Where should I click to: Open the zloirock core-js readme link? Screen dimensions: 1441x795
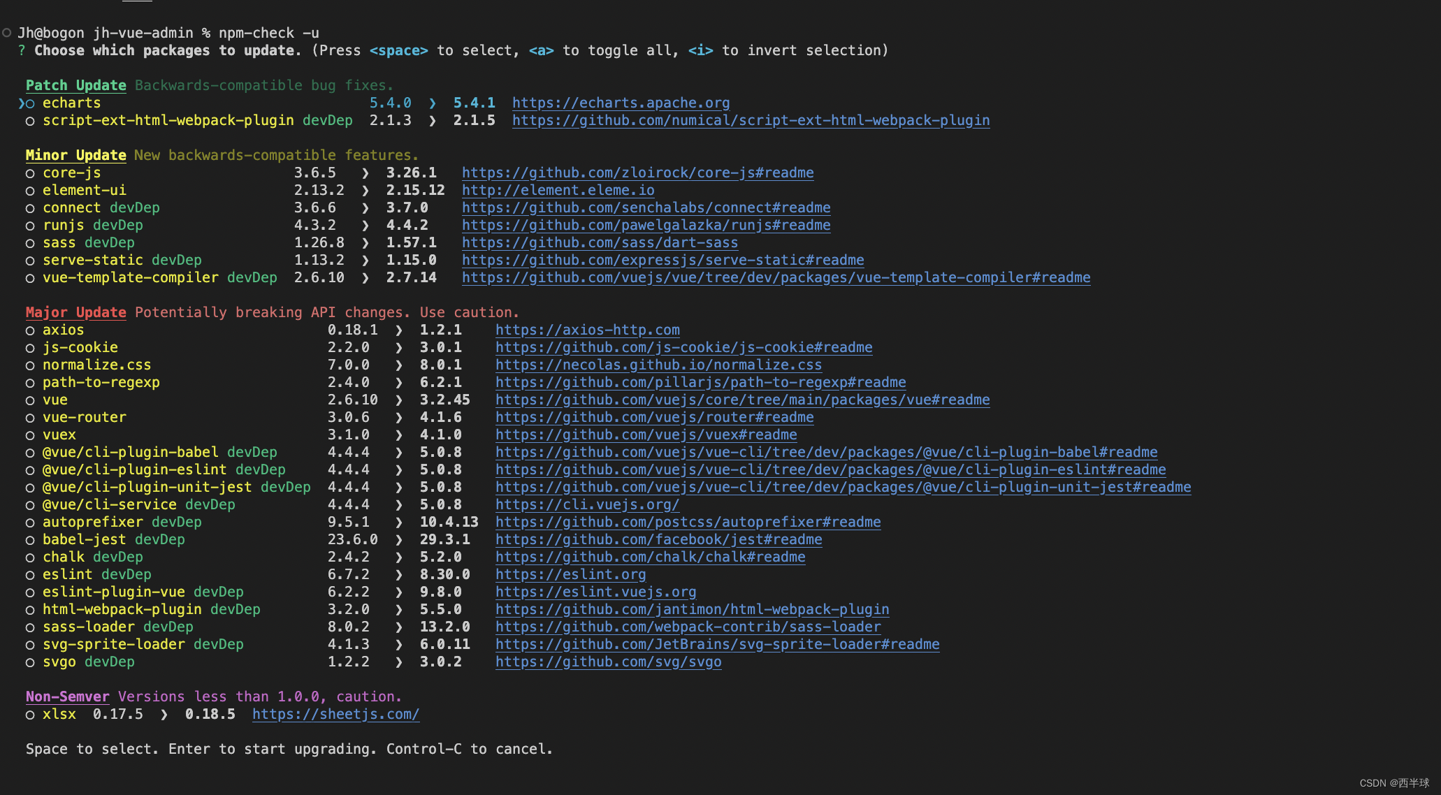(x=637, y=173)
